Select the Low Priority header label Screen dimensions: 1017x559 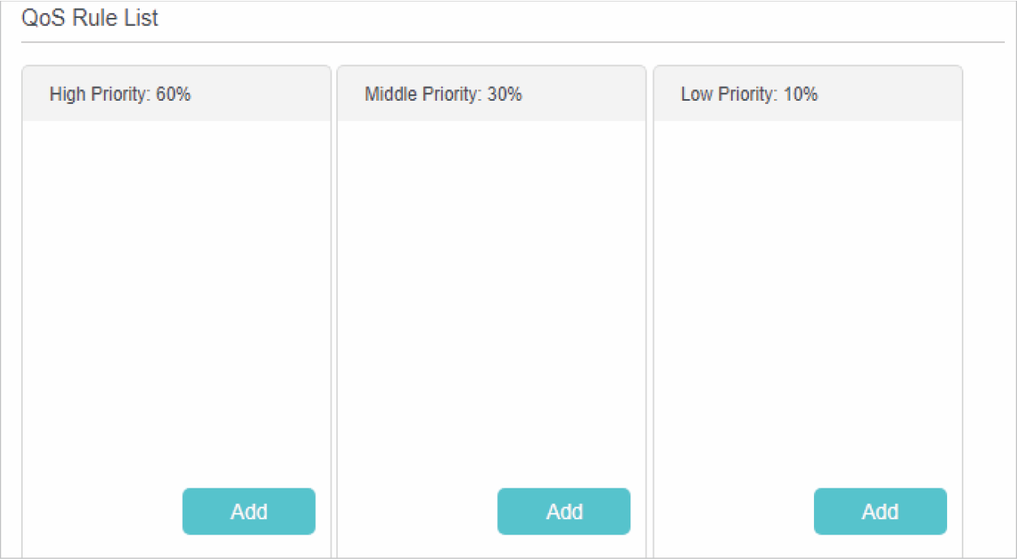(748, 94)
